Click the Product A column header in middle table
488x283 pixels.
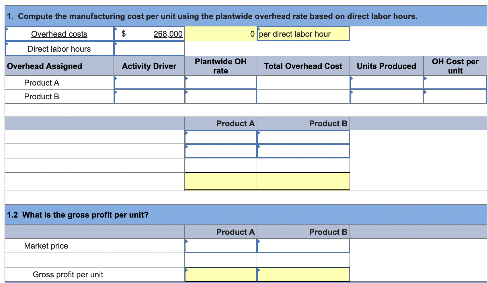point(220,123)
